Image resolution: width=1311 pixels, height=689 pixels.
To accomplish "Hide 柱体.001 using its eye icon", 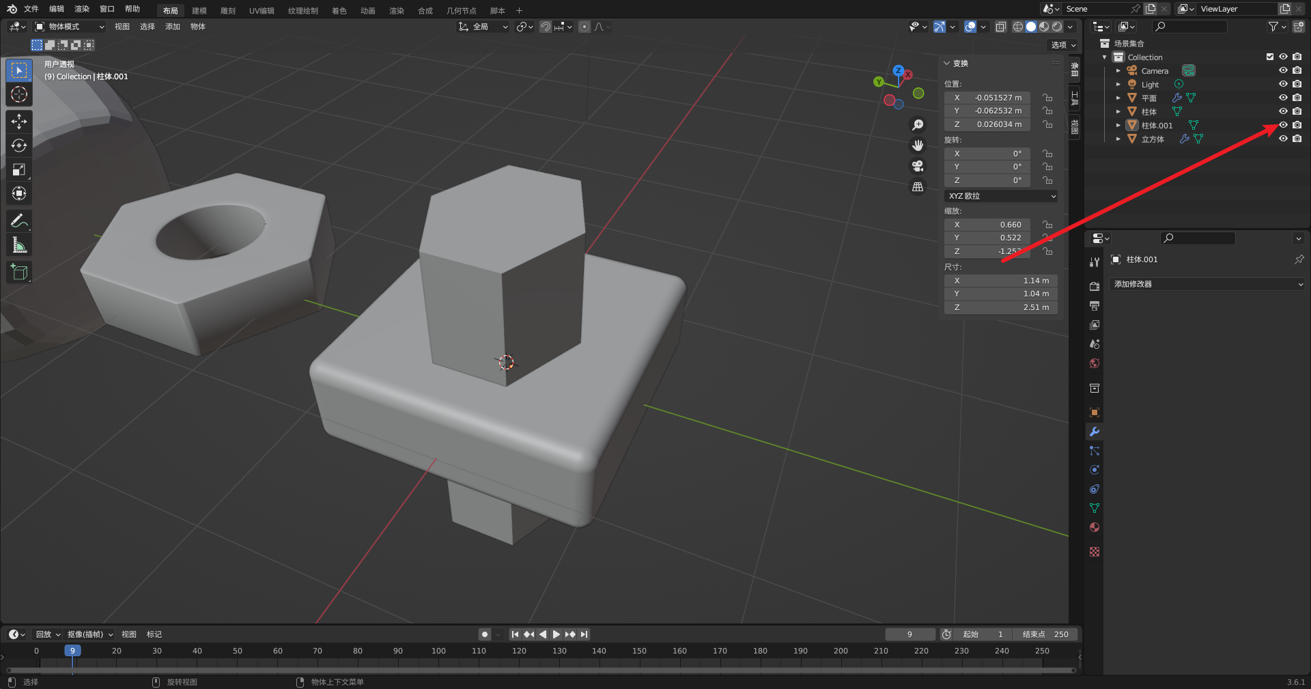I will pyautogui.click(x=1283, y=125).
